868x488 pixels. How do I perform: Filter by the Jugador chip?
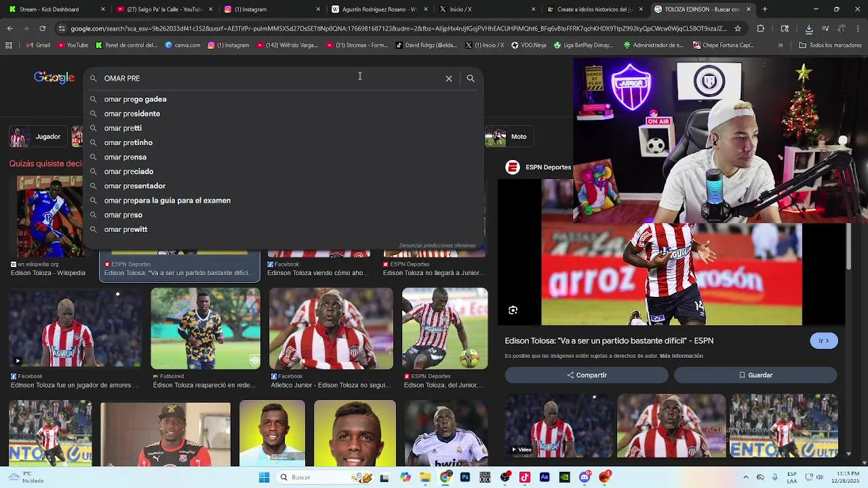(x=37, y=136)
